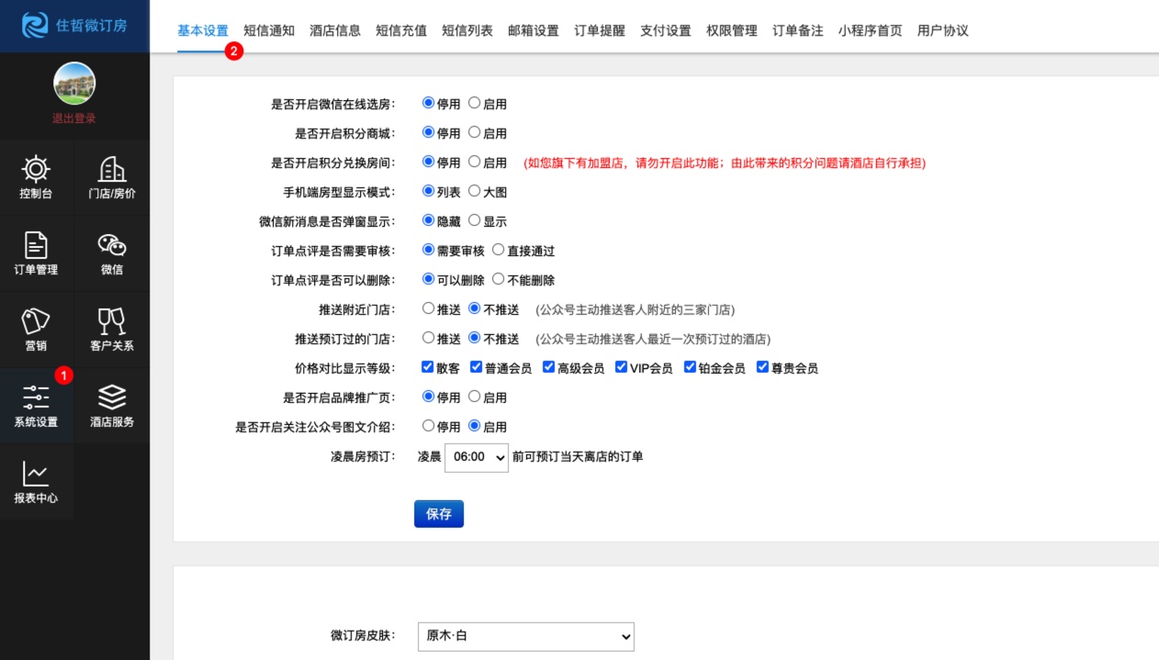Enable 启用 for 是否开启微信在线选房
Image resolution: width=1159 pixels, height=660 pixels.
475,104
